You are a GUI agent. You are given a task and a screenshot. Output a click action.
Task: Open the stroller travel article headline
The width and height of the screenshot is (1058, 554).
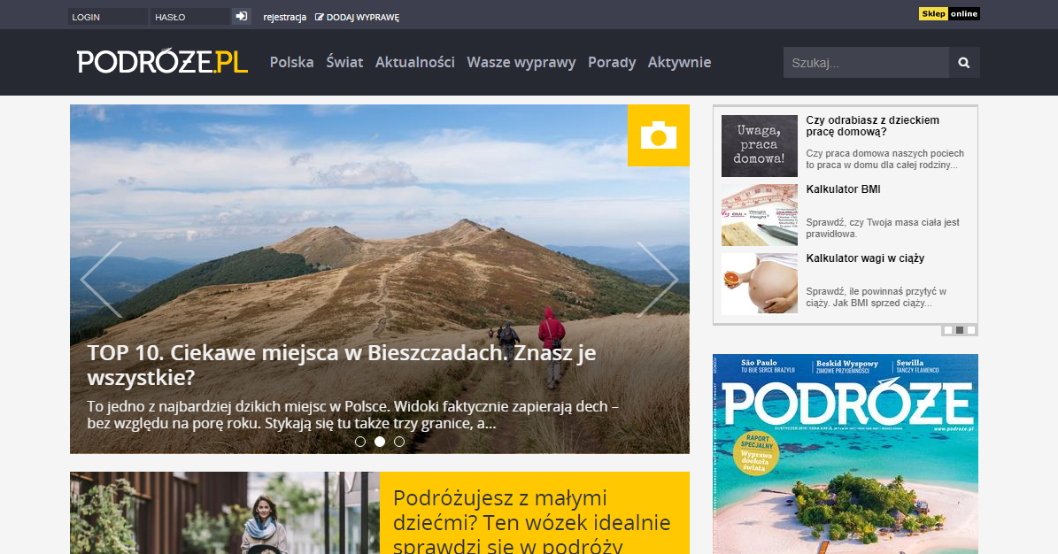tap(532, 521)
